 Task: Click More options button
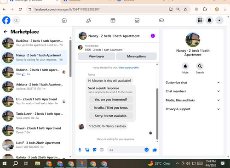tap(137, 56)
